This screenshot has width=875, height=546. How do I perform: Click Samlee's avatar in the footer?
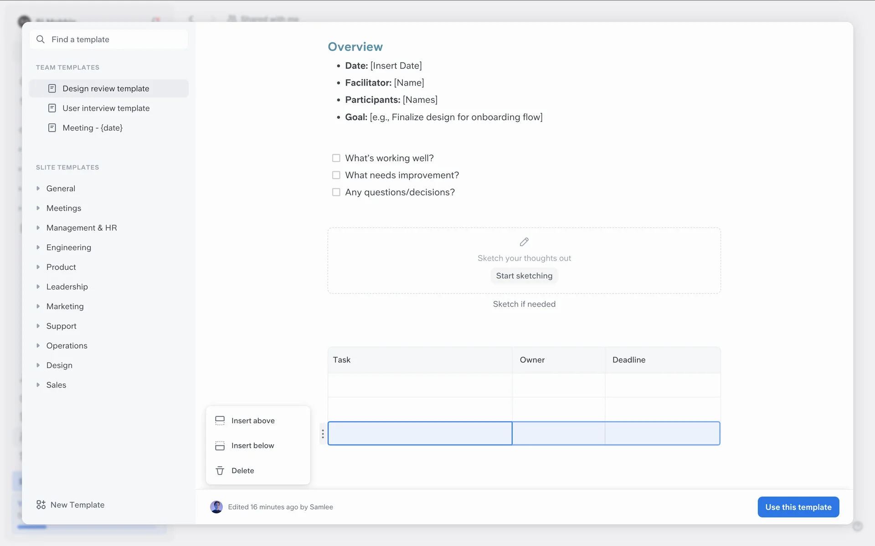(216, 507)
